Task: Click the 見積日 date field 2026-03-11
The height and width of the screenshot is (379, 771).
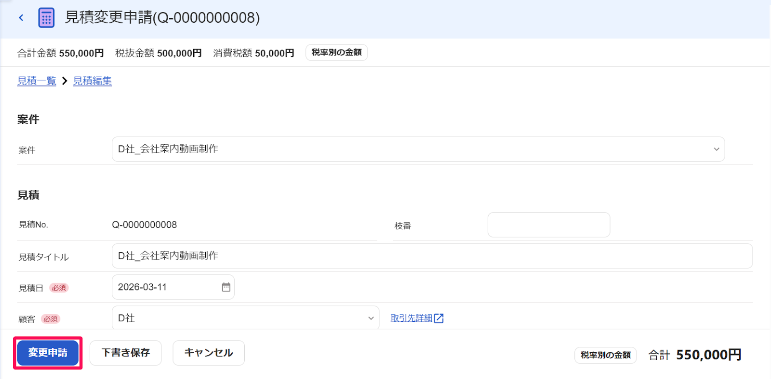Action: point(173,287)
